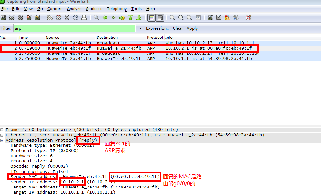The height and width of the screenshot is (196, 321).
Task: Open the filter history dropdown arrow
Action: 140,28
